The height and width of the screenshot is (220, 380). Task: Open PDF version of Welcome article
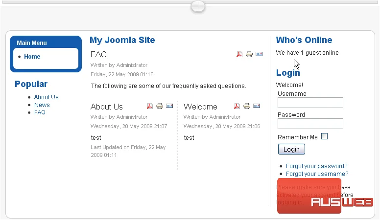(237, 106)
